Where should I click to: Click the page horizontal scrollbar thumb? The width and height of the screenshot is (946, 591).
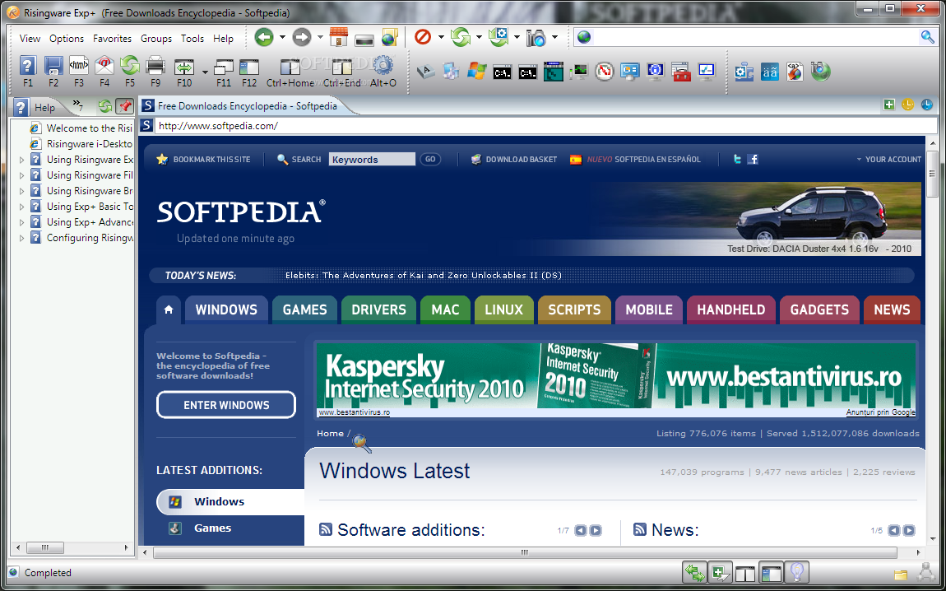click(525, 552)
